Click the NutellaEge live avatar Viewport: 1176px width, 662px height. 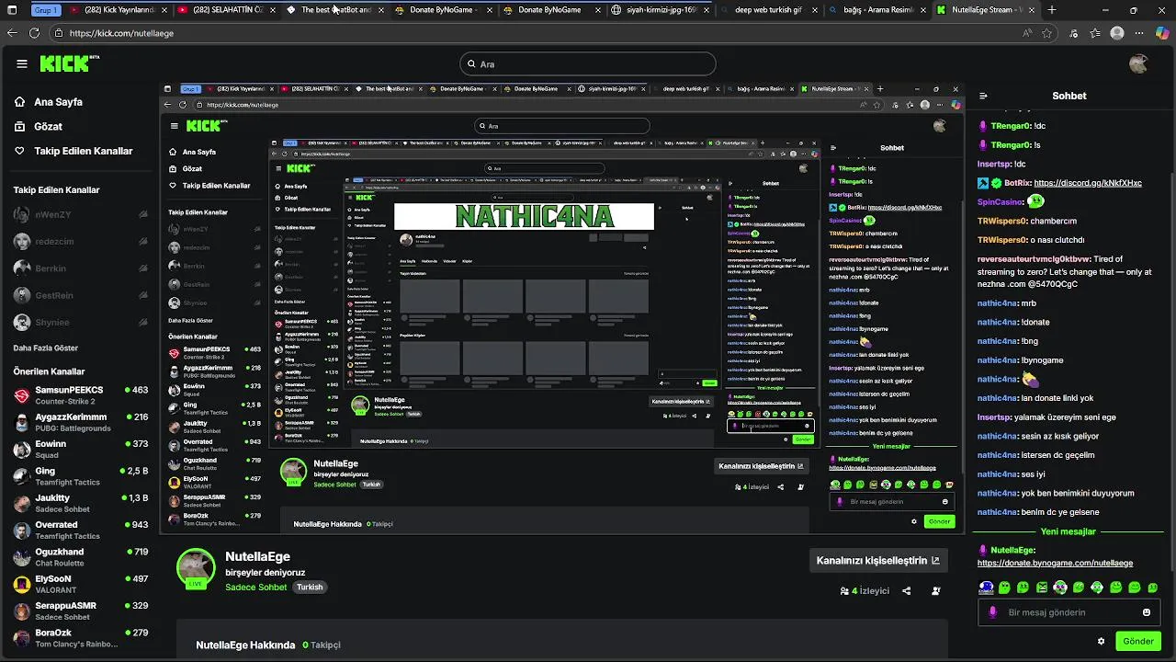(x=196, y=568)
